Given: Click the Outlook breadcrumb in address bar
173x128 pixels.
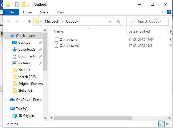Looking at the screenshot, I should [x=72, y=21].
